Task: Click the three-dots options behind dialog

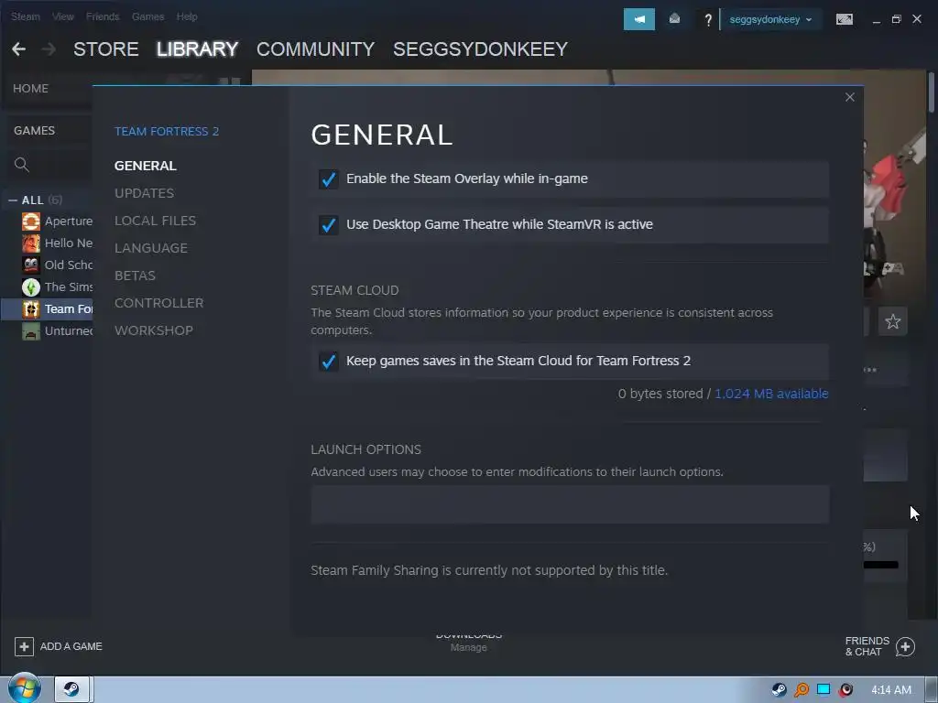Action: (870, 370)
